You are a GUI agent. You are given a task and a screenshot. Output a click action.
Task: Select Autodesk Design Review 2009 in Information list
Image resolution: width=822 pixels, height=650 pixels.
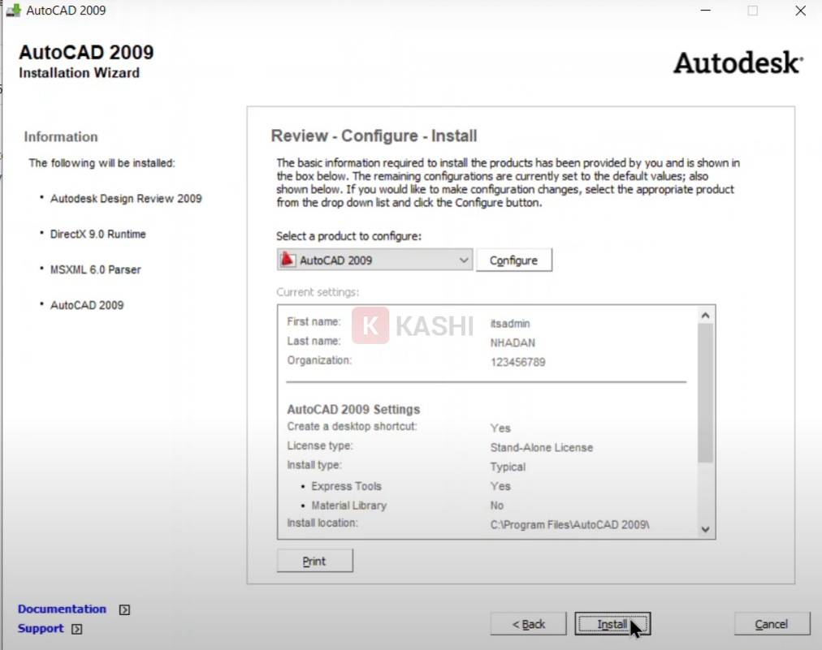tap(126, 199)
